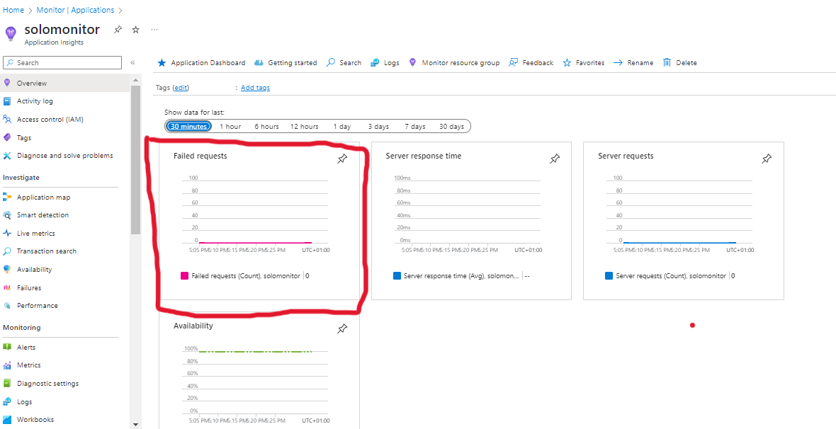Open Application map in sidebar
Image resolution: width=836 pixels, height=429 pixels.
coord(43,198)
